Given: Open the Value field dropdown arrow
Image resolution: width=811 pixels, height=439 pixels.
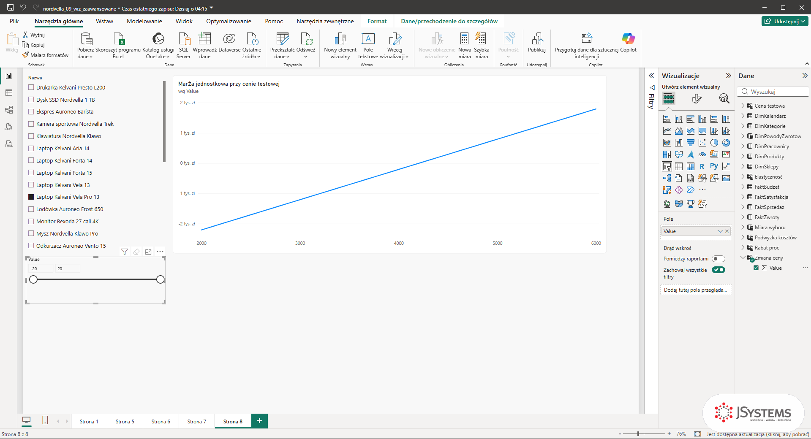Looking at the screenshot, I should tap(720, 231).
